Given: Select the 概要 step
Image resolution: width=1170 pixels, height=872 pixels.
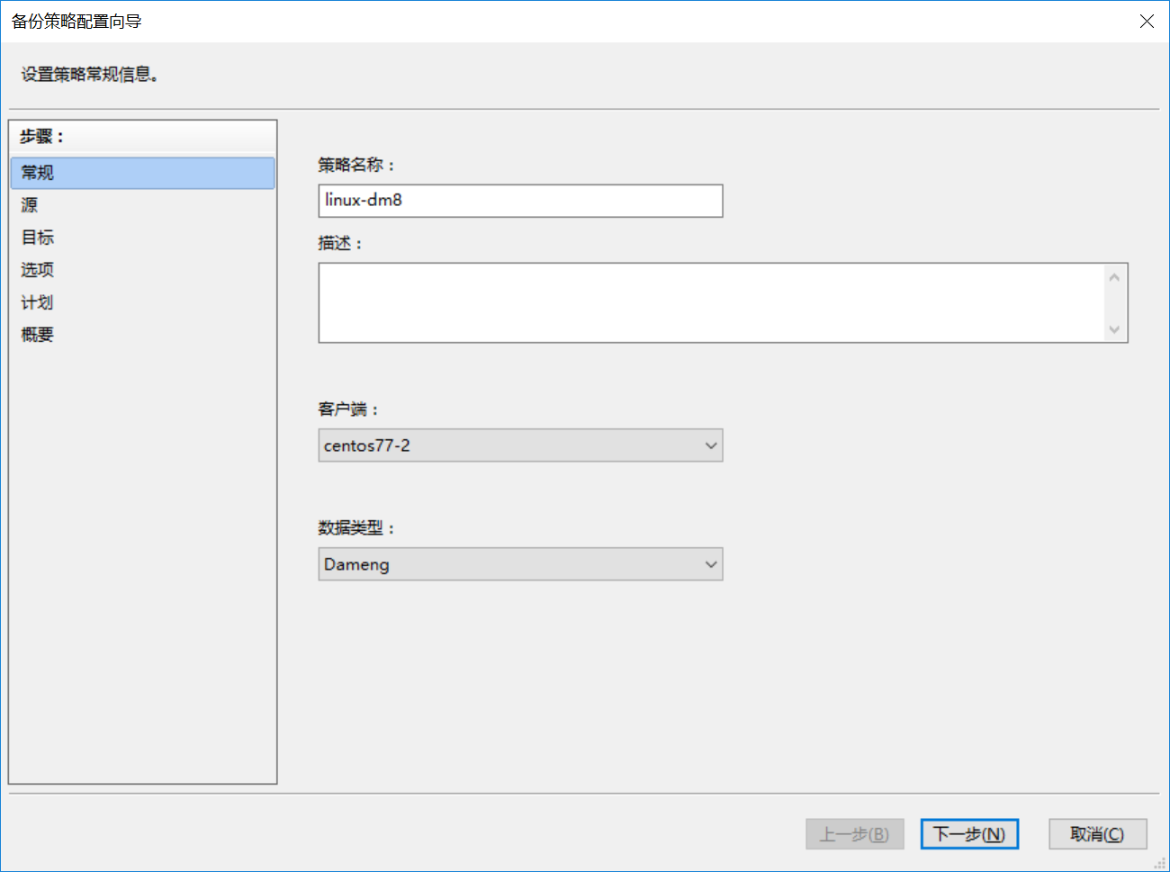Looking at the screenshot, I should coord(38,335).
